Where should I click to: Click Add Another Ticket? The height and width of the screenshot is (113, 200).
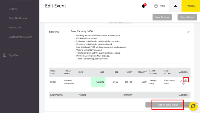(168, 105)
